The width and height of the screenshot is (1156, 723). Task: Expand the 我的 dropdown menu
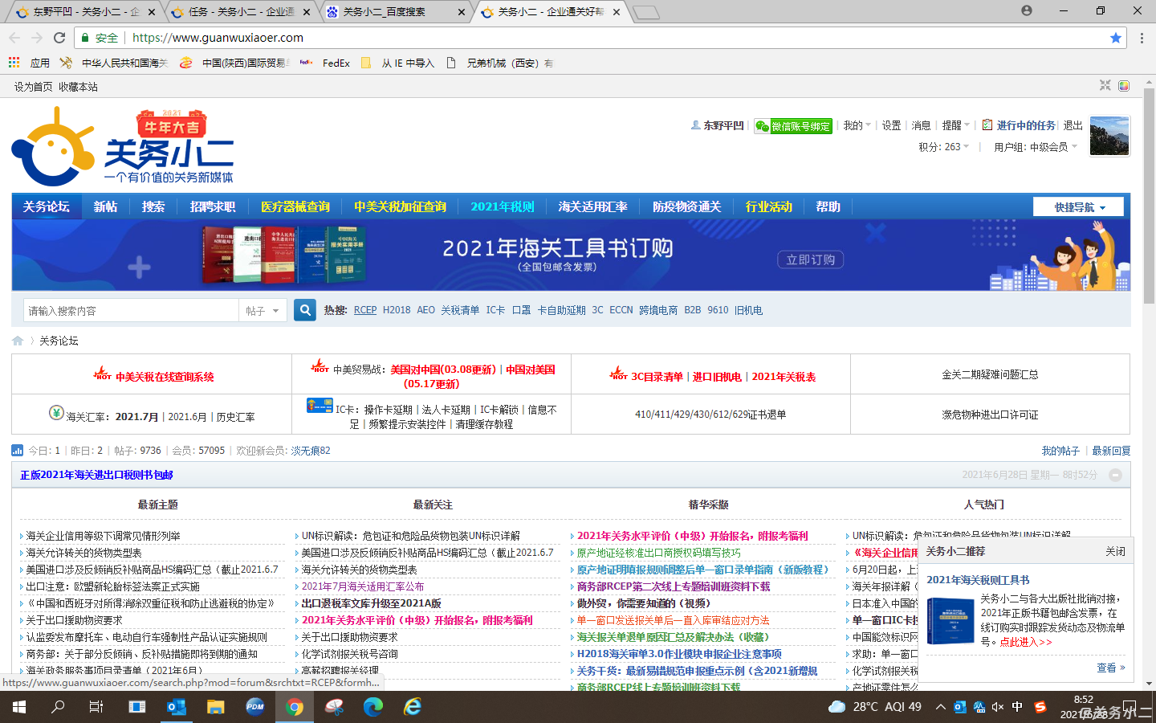[x=857, y=125]
